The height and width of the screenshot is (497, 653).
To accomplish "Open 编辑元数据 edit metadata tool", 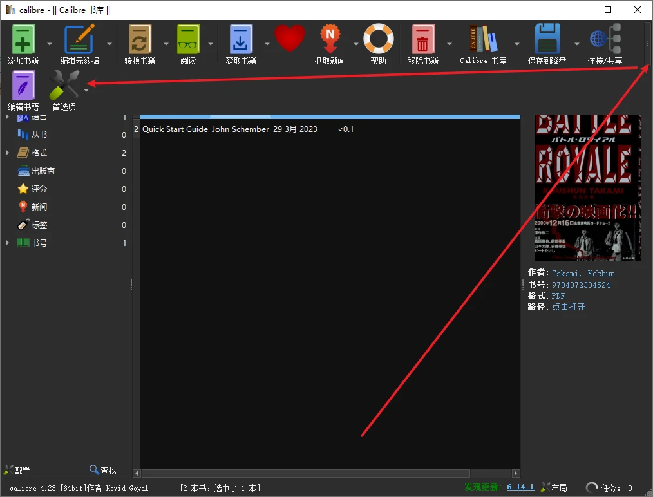I will click(x=79, y=39).
